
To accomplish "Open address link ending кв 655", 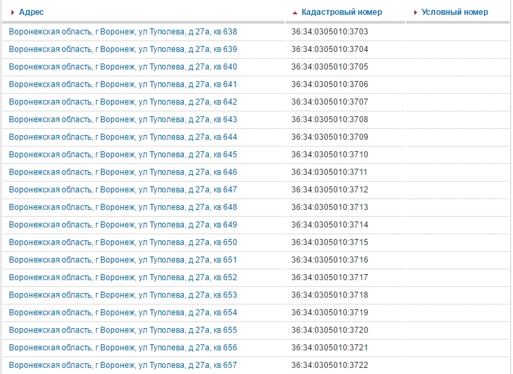I will [x=123, y=330].
